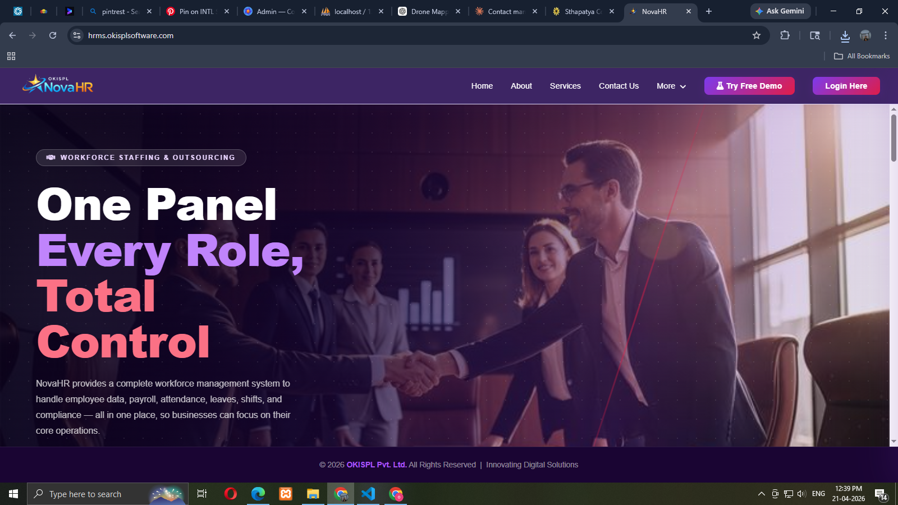
Task: Open the Windows notification center
Action: tap(881, 494)
